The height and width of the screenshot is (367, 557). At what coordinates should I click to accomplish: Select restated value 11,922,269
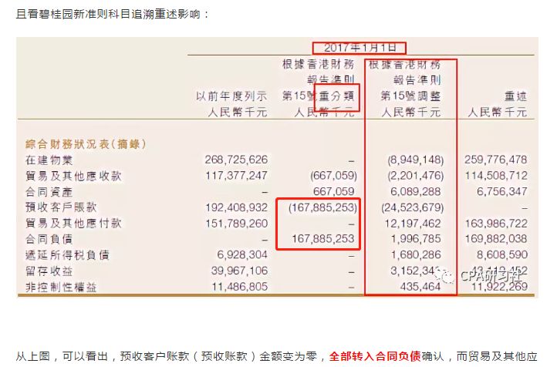(x=499, y=287)
